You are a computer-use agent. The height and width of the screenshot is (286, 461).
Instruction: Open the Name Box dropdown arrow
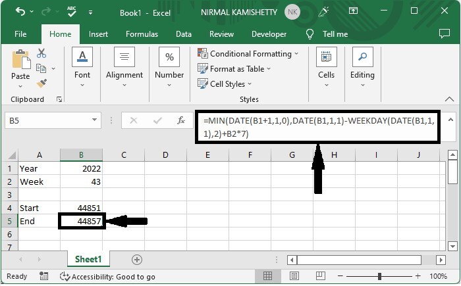pos(94,120)
